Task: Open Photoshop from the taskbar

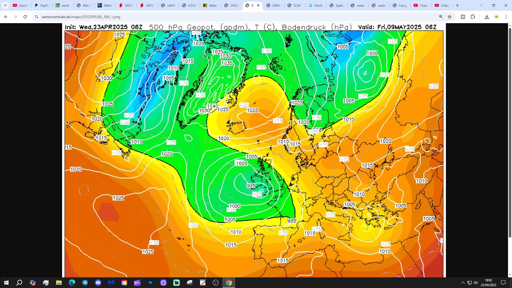Action: [150, 283]
